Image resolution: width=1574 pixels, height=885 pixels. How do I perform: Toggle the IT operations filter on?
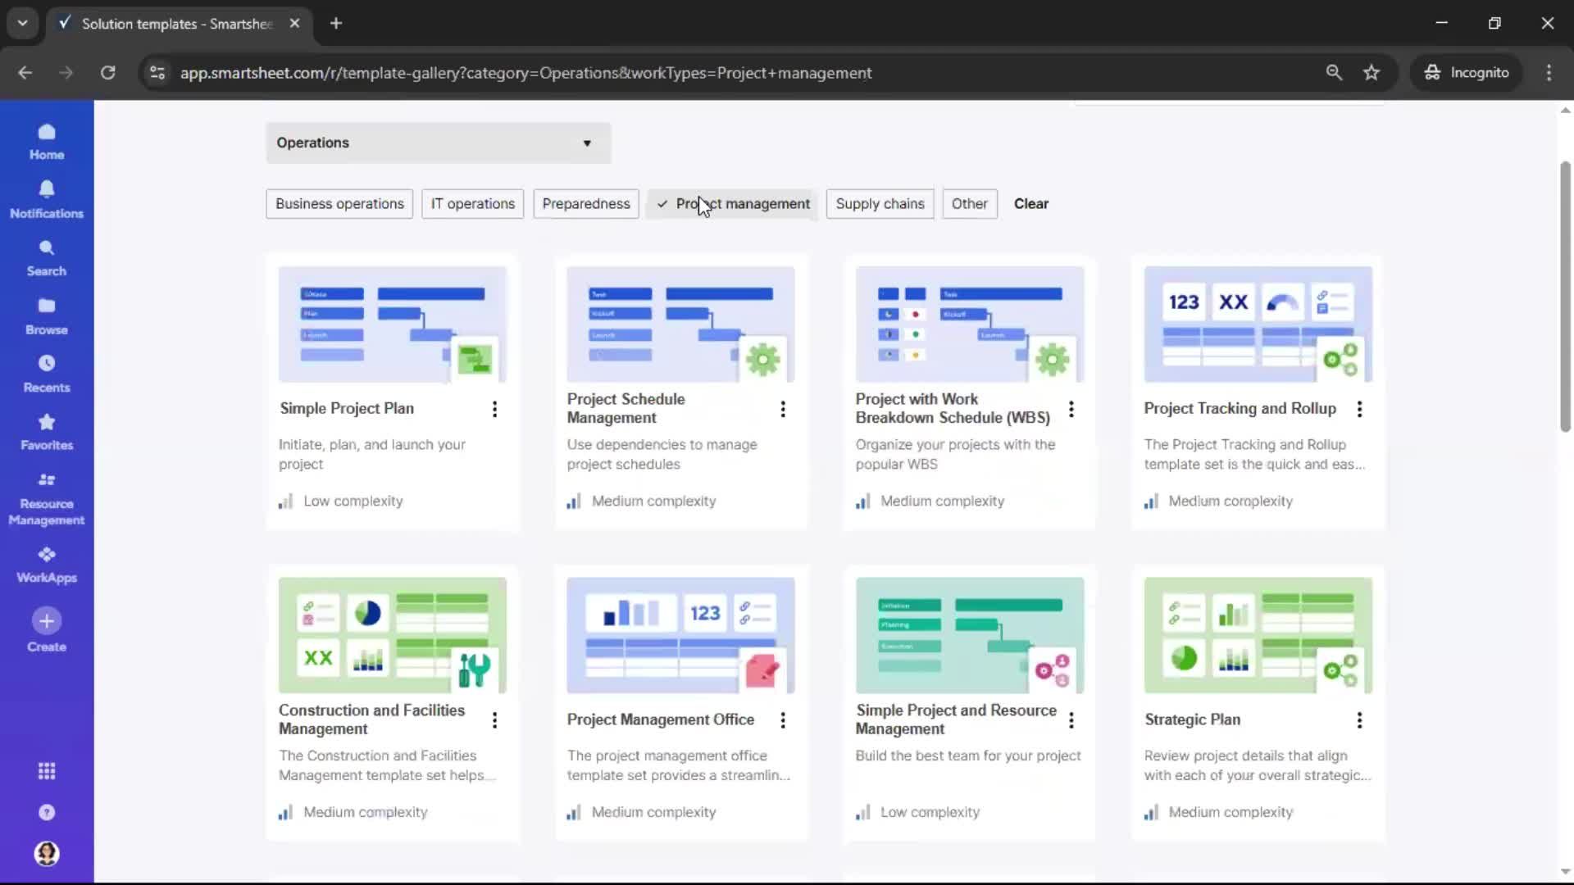[472, 203]
